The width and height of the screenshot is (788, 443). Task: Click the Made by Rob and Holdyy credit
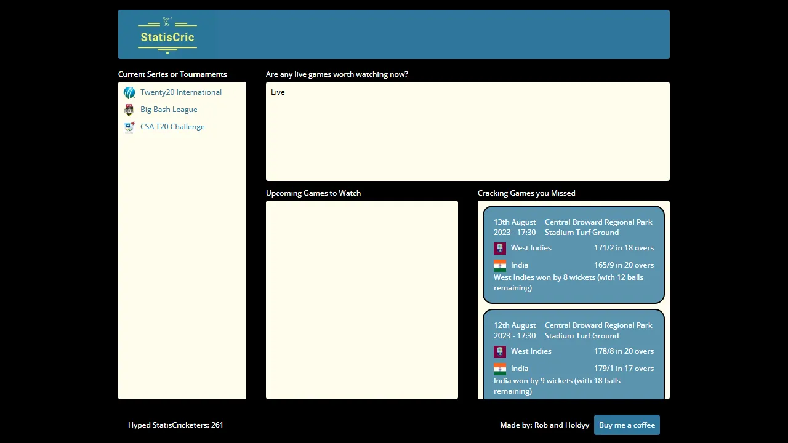(x=544, y=425)
